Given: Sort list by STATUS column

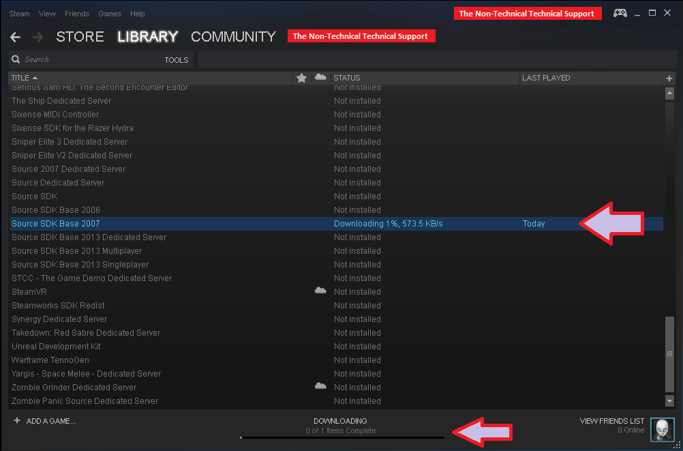Looking at the screenshot, I should (x=347, y=78).
